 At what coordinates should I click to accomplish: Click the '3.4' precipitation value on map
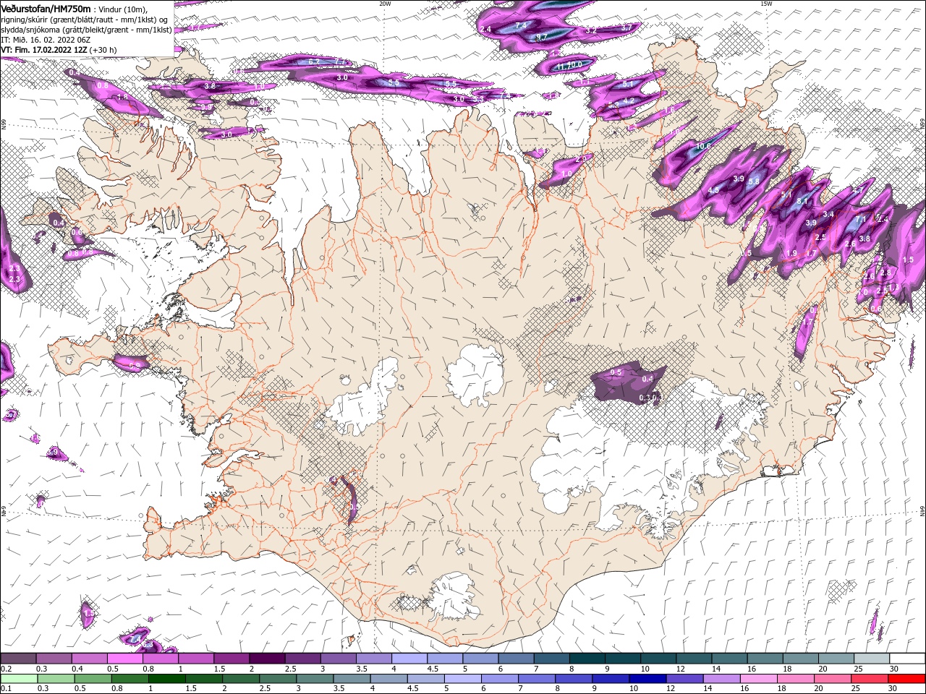[x=829, y=215]
